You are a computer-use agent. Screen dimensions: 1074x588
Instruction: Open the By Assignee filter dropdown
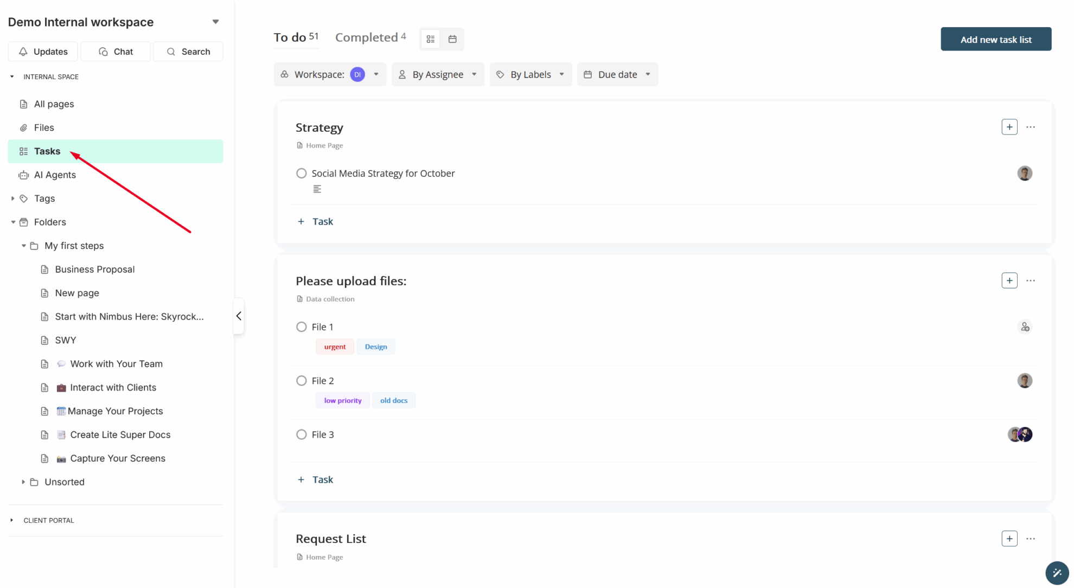[x=437, y=74]
